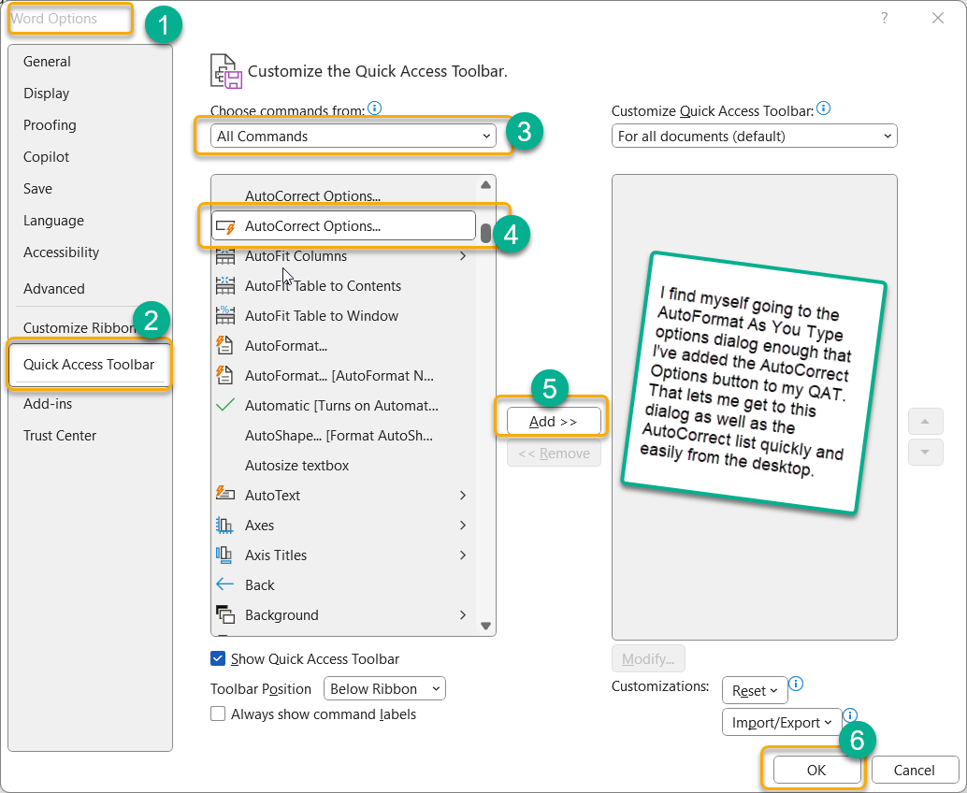
Task: Expand the AutoFit Columns submenu arrow
Action: tap(463, 256)
